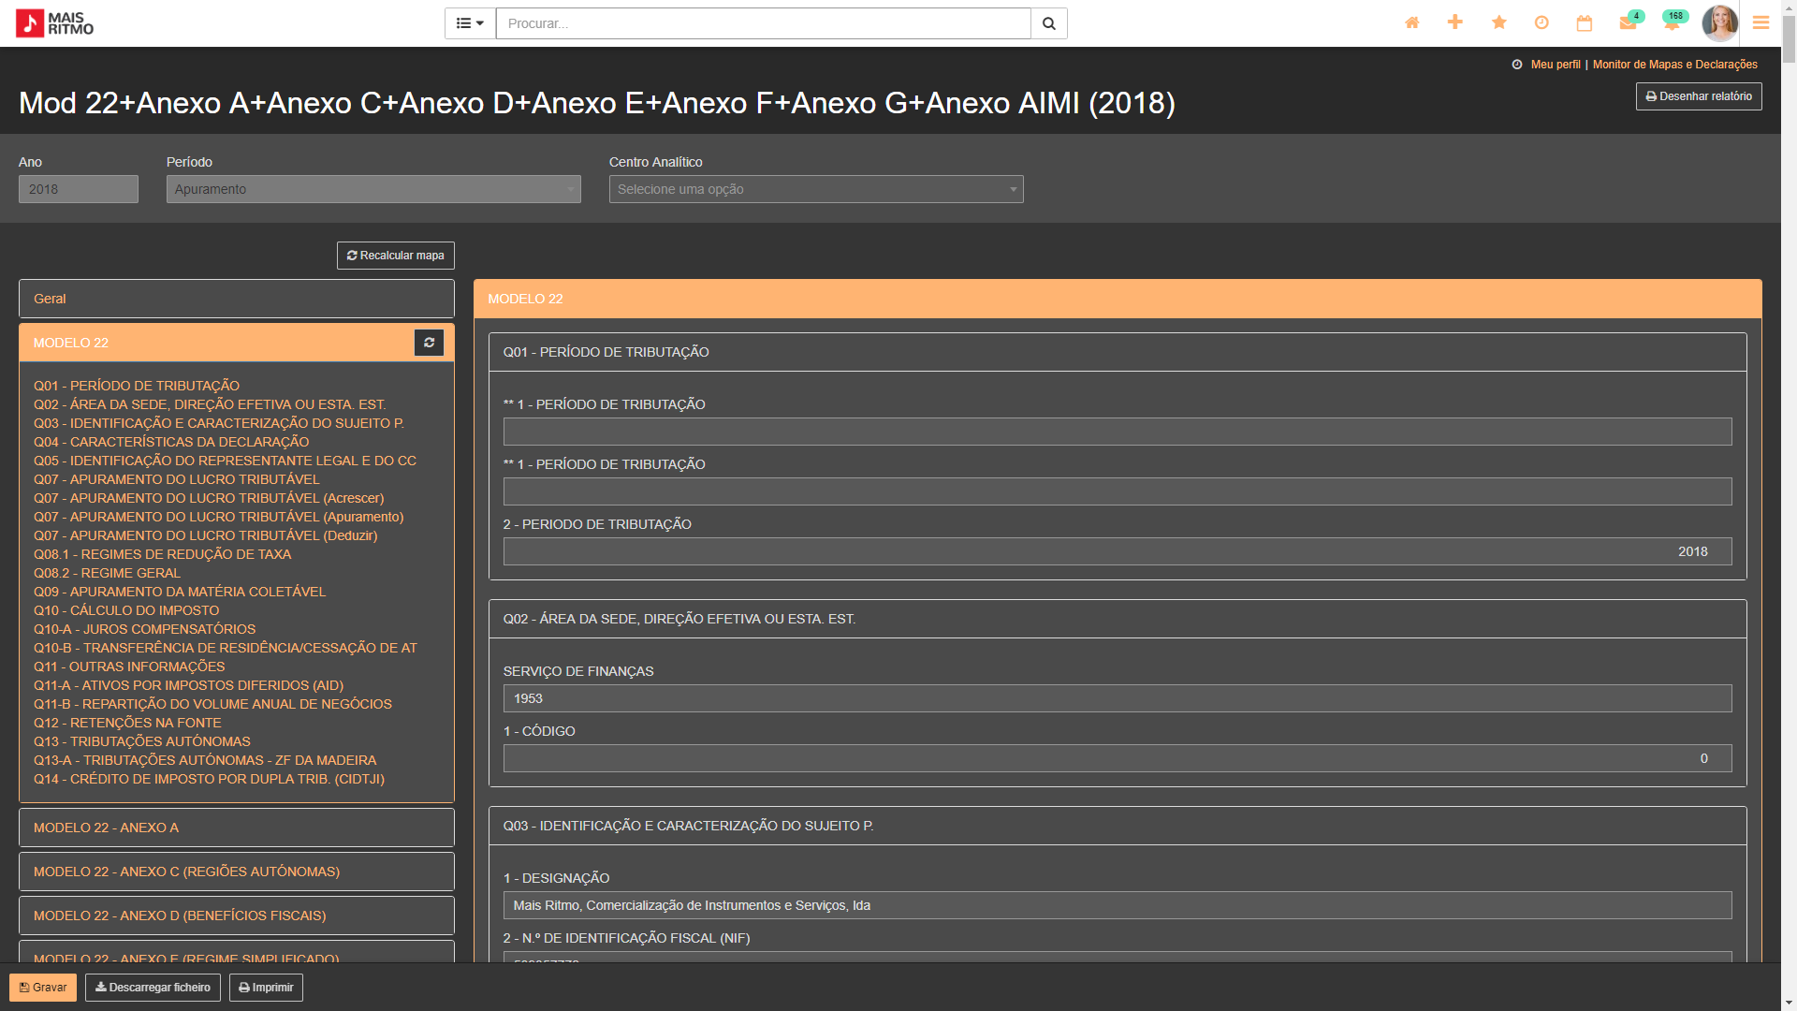Open the hamburger menu icon
Viewport: 1797px width, 1011px height.
pos(1761,22)
